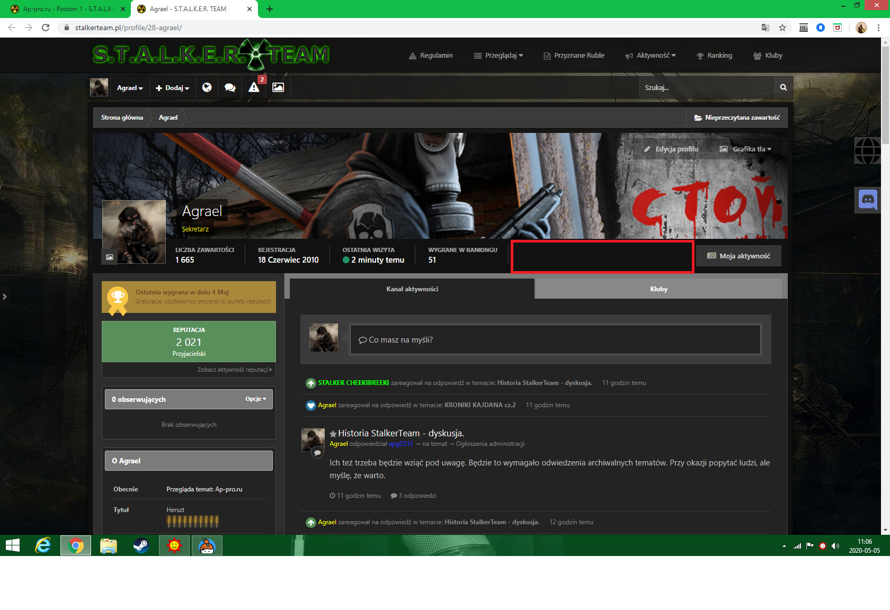Open Steam from taskbar
890x610 pixels.
click(141, 545)
